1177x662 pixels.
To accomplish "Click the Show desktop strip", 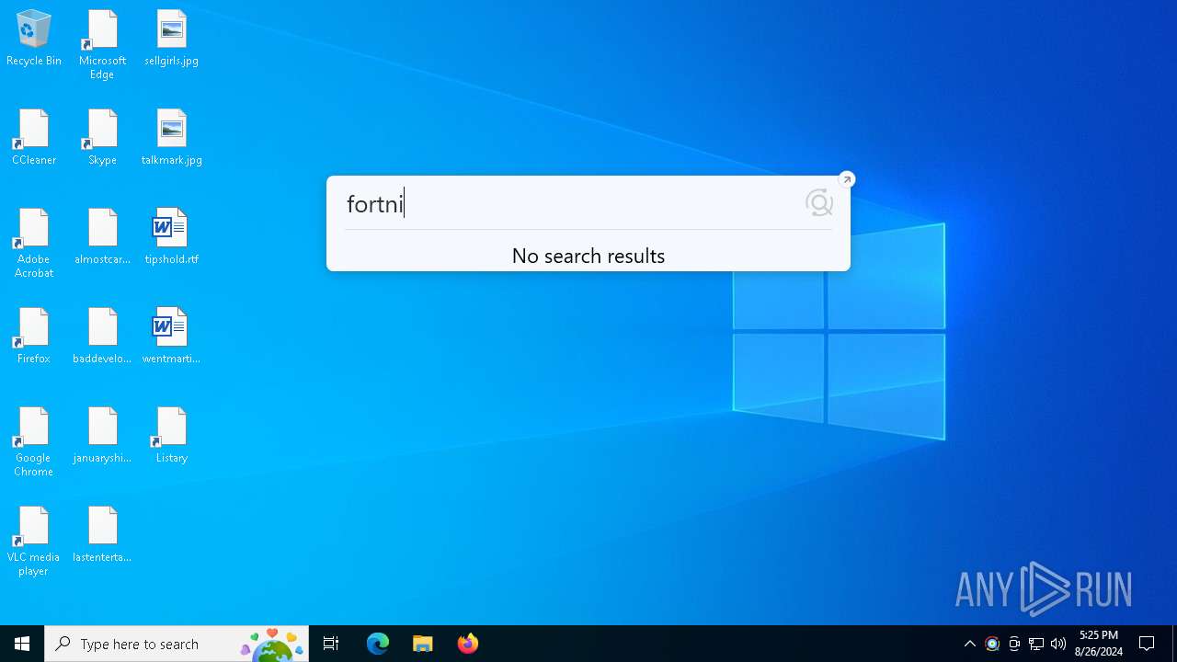I will (1174, 644).
